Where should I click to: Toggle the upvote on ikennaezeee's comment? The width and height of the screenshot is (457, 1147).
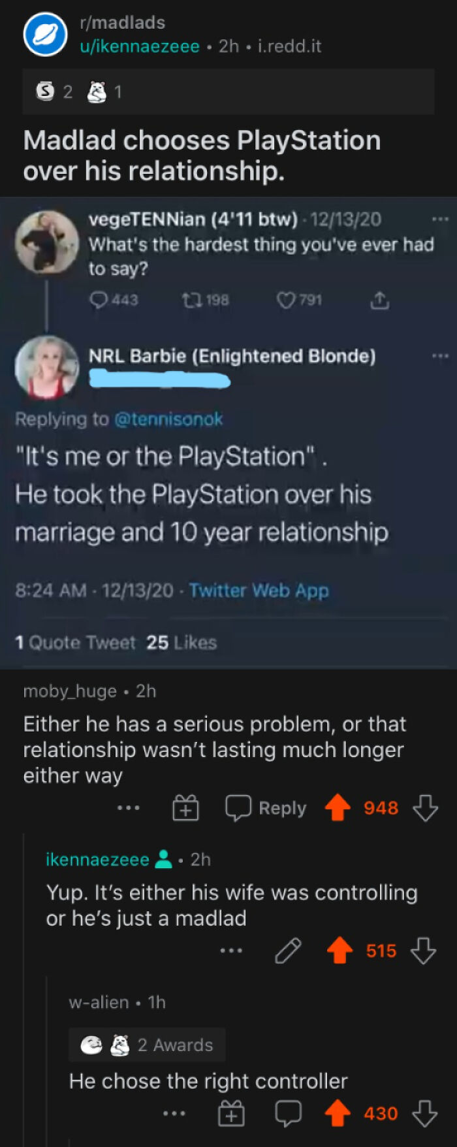point(339,951)
